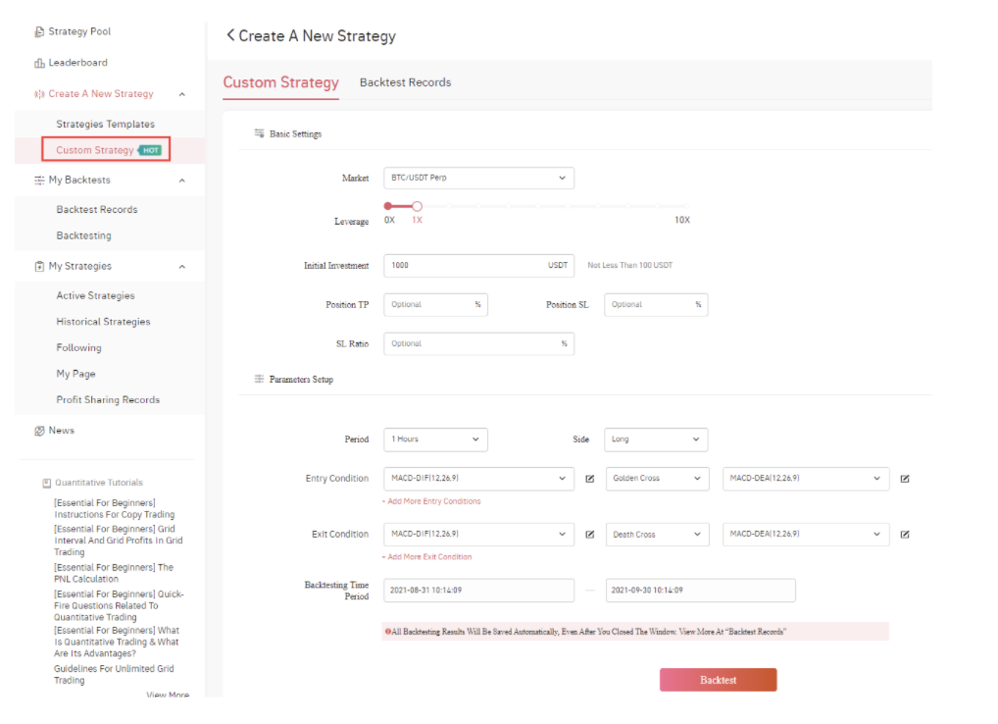
Task: Click Add More Entry Conditions link
Action: [431, 501]
